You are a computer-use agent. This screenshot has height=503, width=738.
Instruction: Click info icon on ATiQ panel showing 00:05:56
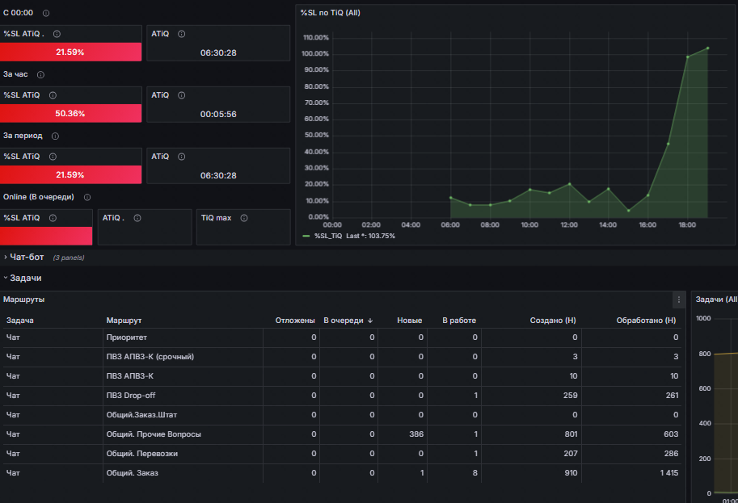click(x=181, y=95)
